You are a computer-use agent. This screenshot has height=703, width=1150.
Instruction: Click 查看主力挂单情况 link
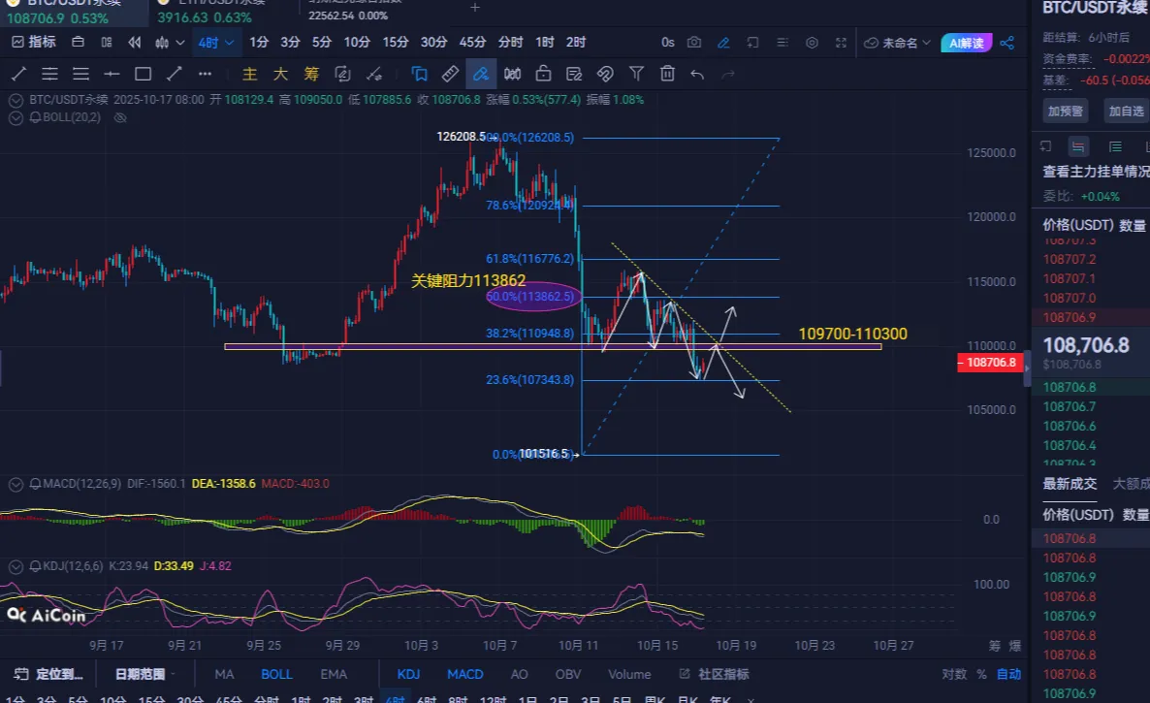point(1096,172)
